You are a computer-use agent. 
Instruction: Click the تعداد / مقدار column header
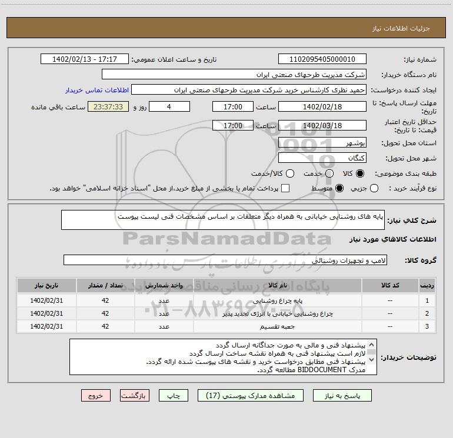tap(105, 285)
